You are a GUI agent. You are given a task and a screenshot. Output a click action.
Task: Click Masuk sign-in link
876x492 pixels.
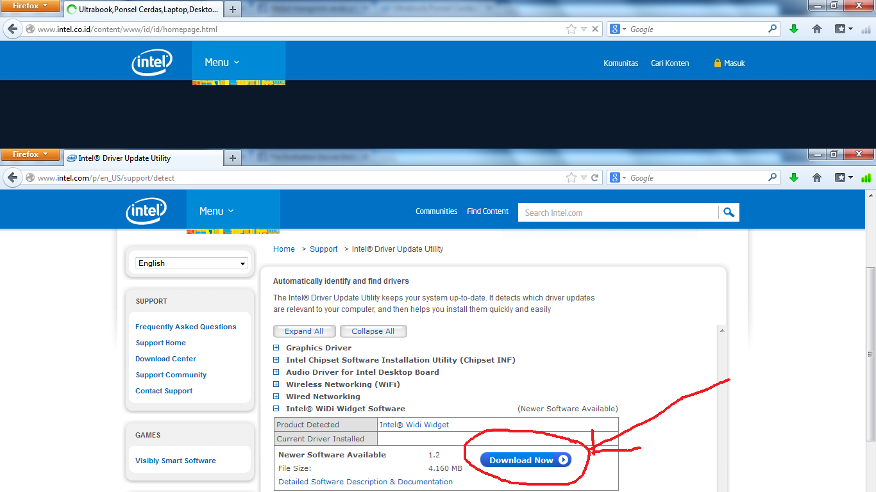734,63
